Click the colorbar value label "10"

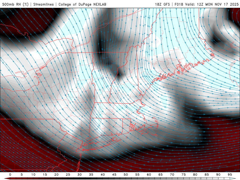(x=33, y=175)
